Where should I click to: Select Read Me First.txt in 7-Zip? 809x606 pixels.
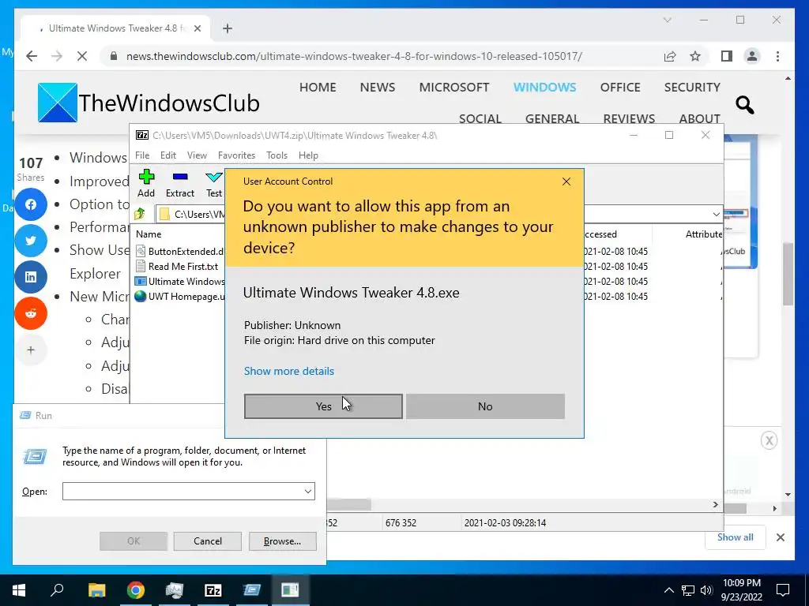[176, 267]
